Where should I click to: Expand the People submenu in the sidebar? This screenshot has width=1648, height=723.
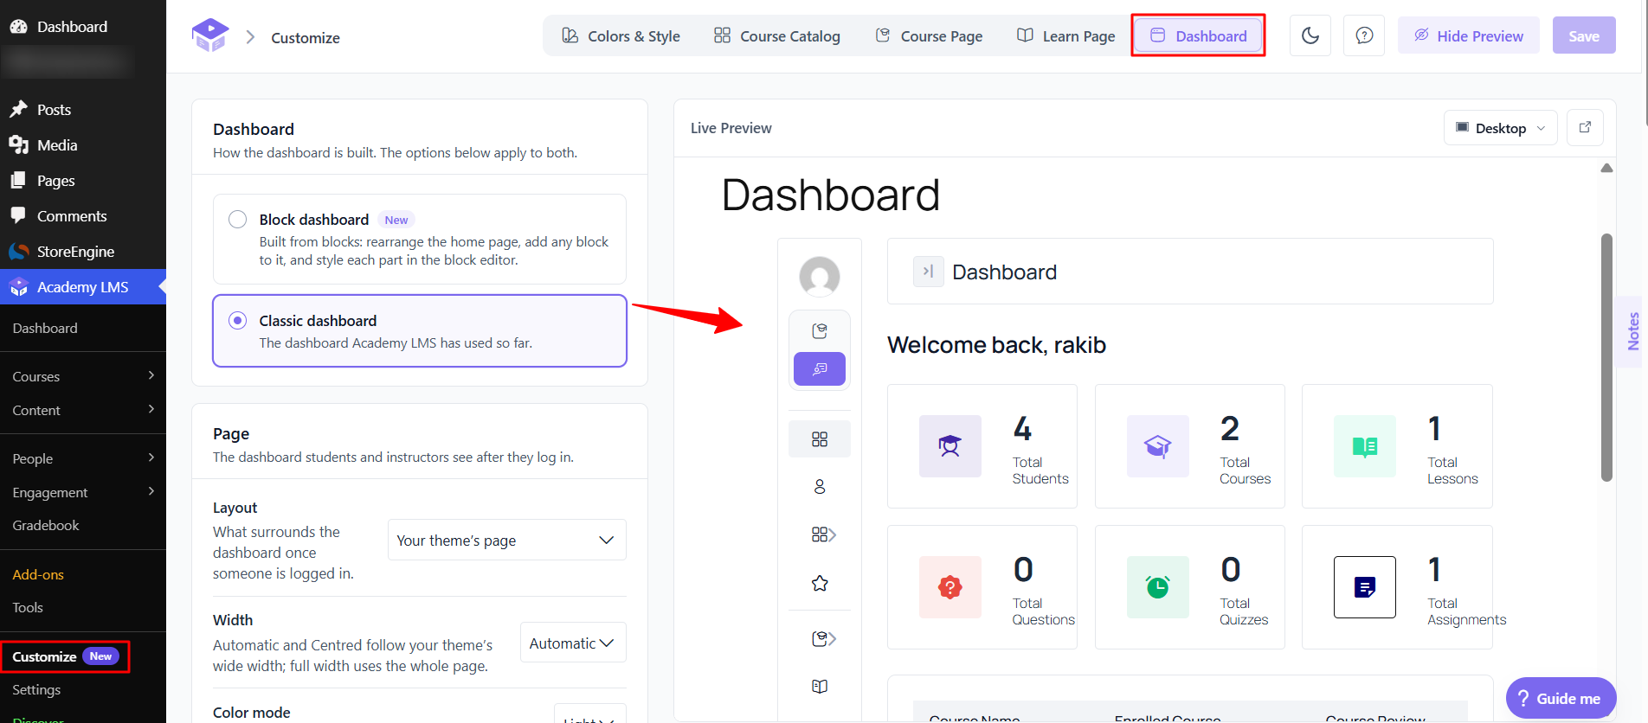(x=83, y=458)
